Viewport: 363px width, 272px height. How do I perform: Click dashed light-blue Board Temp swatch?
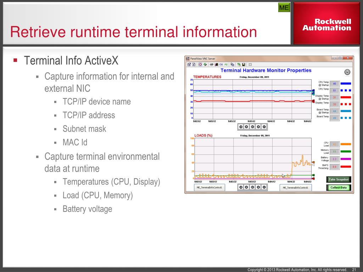(x=346, y=118)
